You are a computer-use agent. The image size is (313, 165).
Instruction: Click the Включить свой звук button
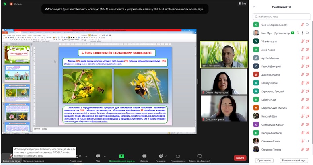tap(294, 161)
